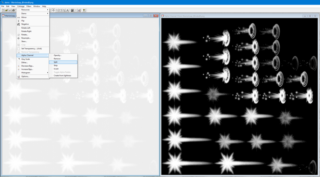The image size is (320, 177).
Task: Click the rectangular selection tool icon
Action: [60, 10]
